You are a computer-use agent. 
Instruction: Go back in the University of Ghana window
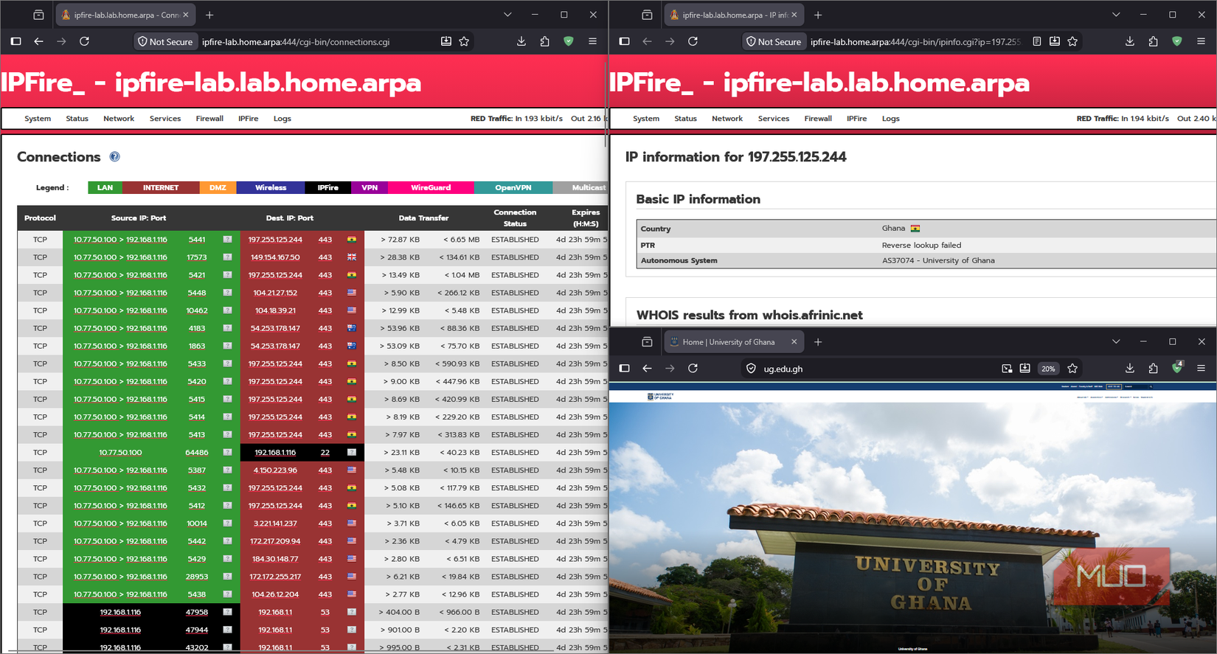(x=647, y=368)
